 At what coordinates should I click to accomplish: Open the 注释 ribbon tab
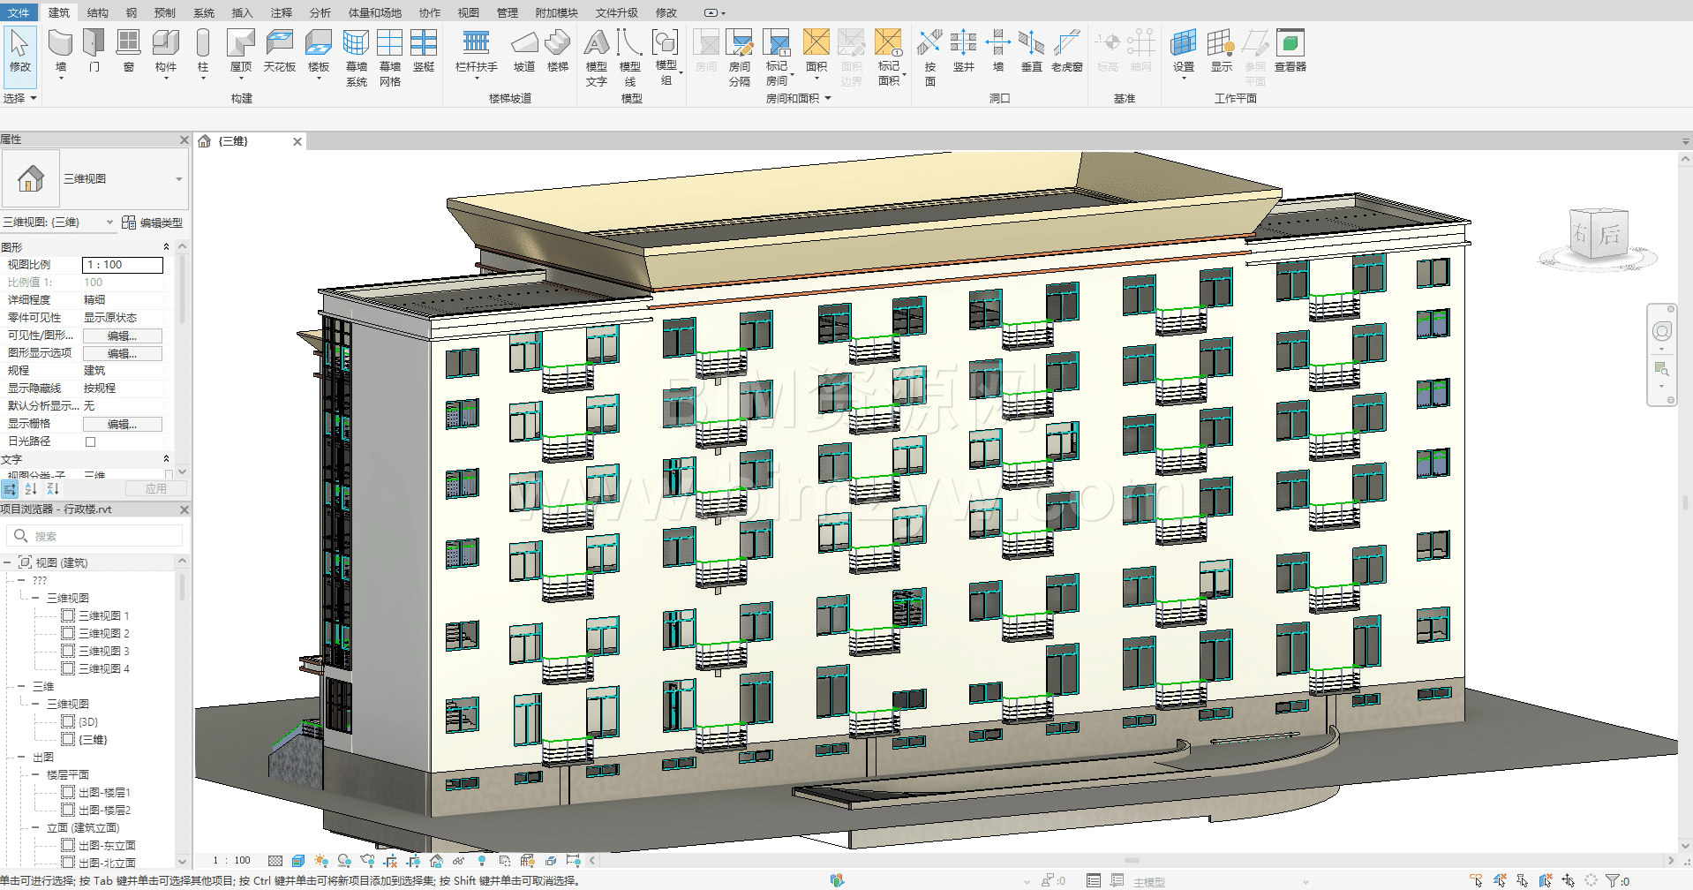coord(281,12)
